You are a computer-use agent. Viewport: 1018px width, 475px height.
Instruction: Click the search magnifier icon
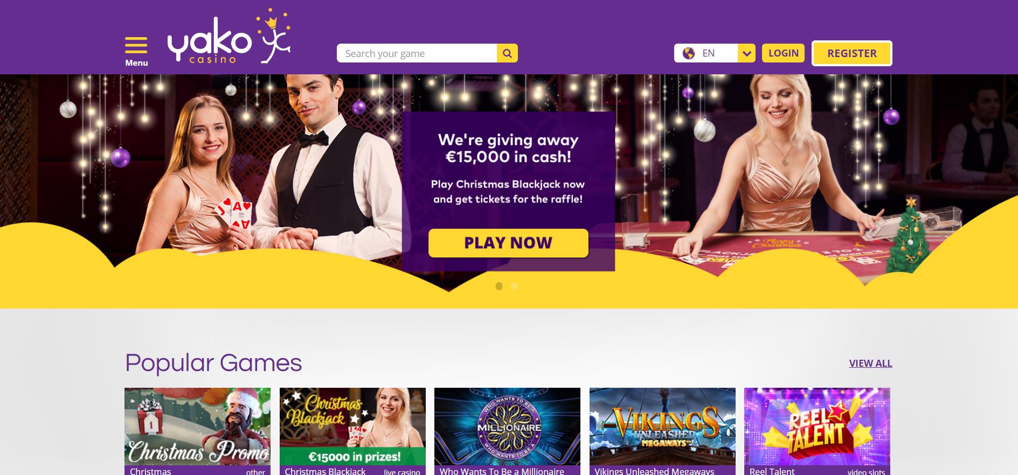pyautogui.click(x=507, y=53)
